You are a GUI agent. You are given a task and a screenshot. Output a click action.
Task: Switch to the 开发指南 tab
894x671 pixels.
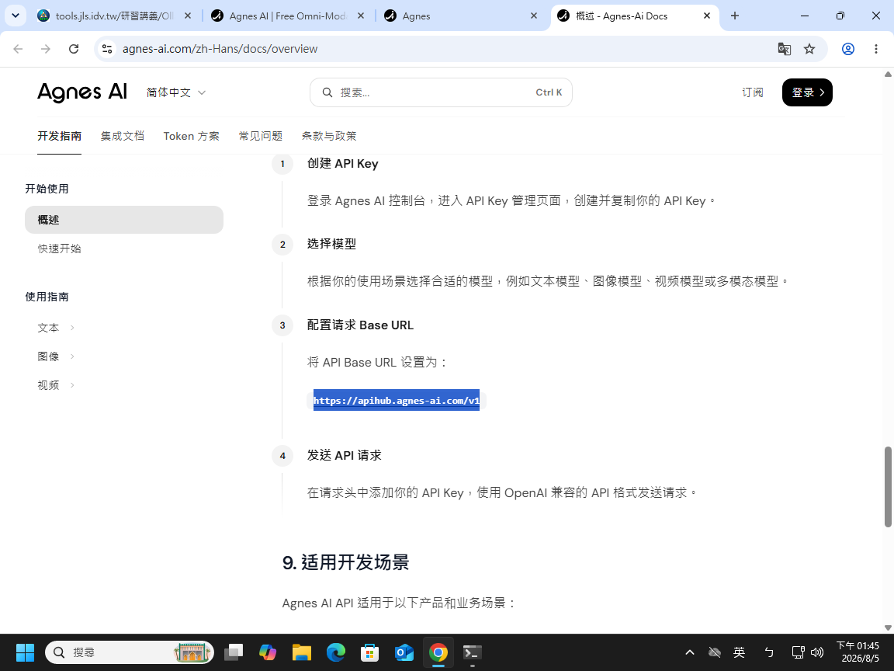pos(59,136)
